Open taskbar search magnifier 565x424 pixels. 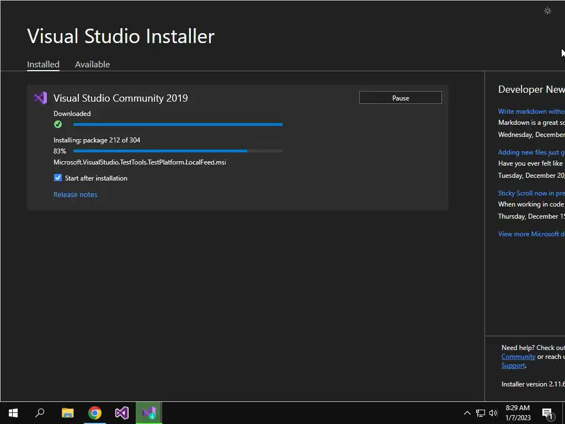coord(40,413)
